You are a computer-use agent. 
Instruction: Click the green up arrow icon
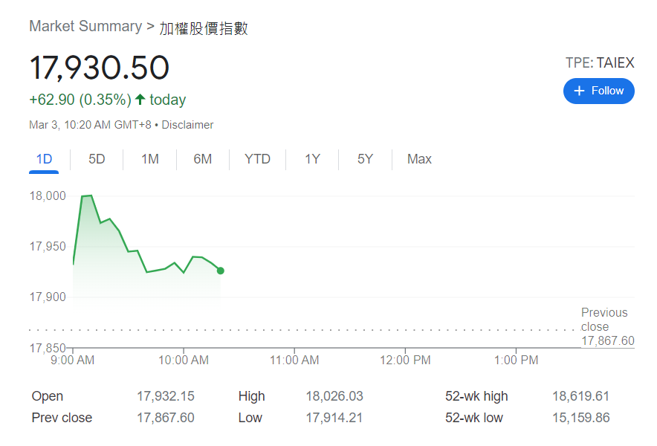pyautogui.click(x=140, y=100)
